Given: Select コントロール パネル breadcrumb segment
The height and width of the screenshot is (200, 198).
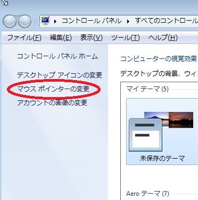Looking at the screenshot, I should (x=92, y=21).
